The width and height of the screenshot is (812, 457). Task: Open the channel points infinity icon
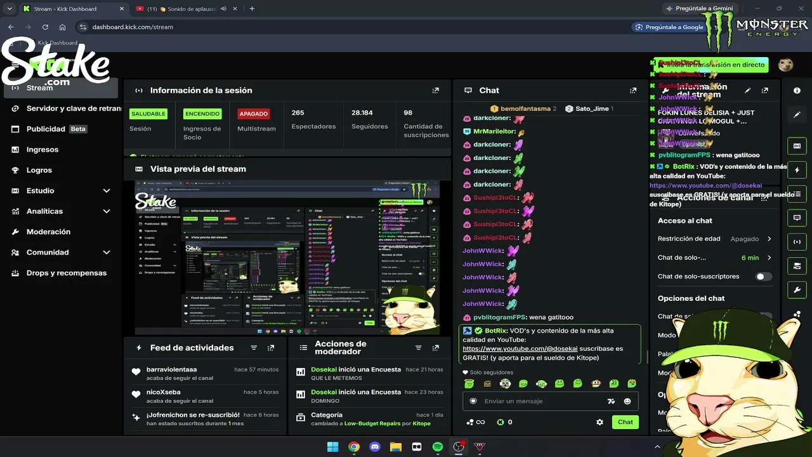(x=476, y=422)
